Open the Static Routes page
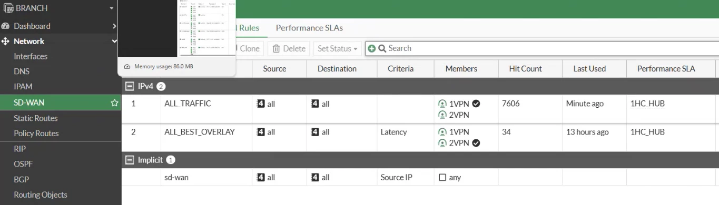 coord(36,118)
